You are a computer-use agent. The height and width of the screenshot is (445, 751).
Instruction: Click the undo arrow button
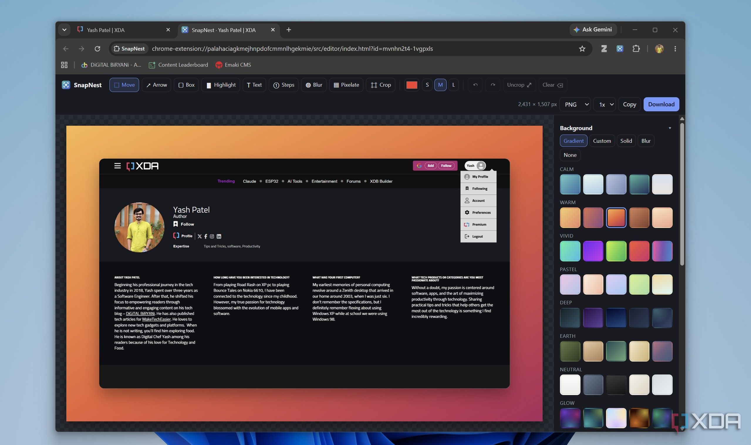pyautogui.click(x=475, y=85)
